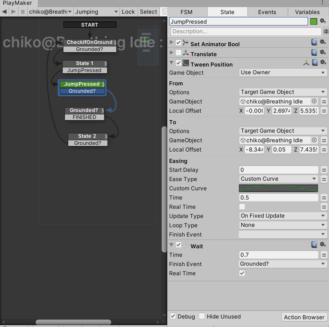This screenshot has width=329, height=327.
Task: Toggle variable mode for To Local Offset
Action: [x=324, y=150]
